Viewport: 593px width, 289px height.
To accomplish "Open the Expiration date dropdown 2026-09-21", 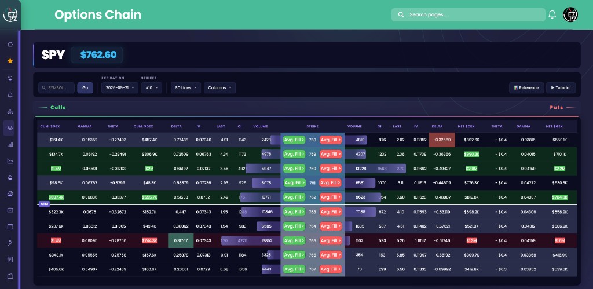I will coord(119,88).
